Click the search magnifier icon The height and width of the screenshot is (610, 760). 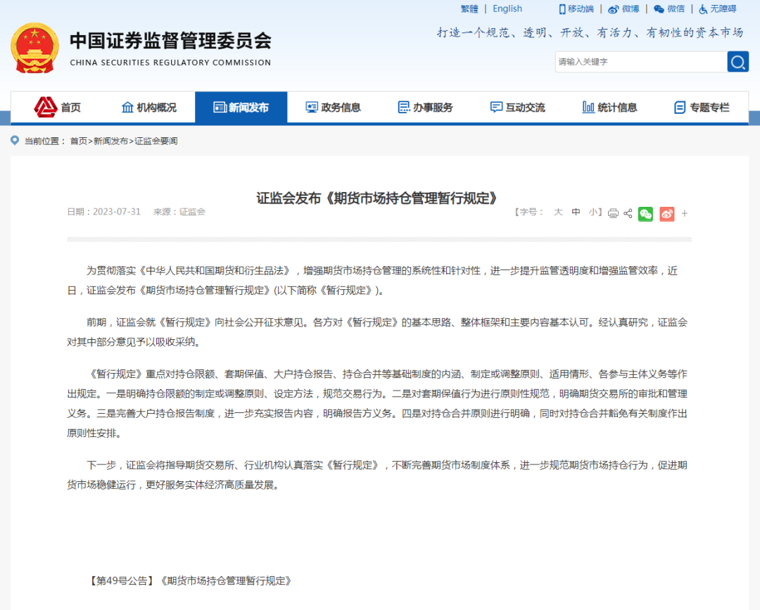pyautogui.click(x=737, y=62)
